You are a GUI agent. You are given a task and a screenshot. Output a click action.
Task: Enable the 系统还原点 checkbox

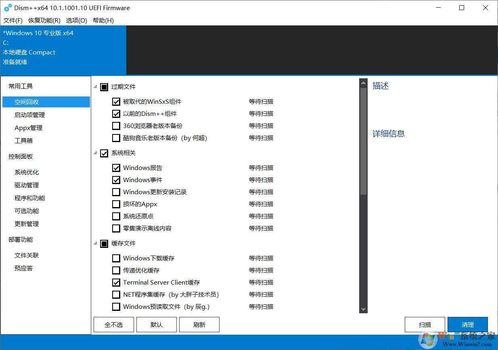coord(116,216)
